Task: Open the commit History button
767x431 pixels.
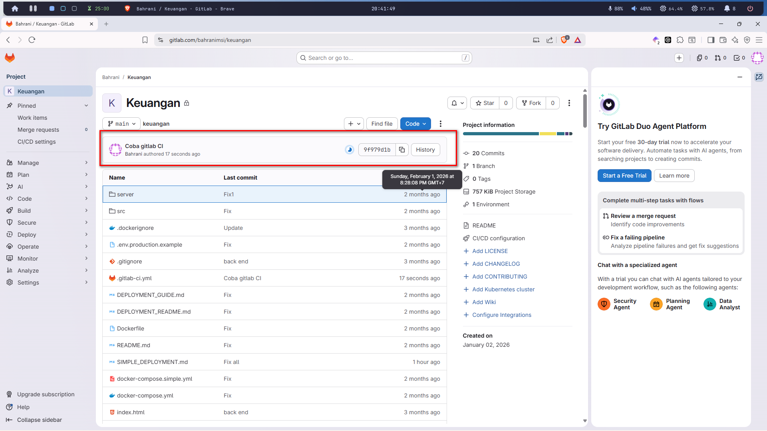Action: click(425, 150)
